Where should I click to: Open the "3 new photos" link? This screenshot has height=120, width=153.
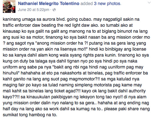point(108,3)
